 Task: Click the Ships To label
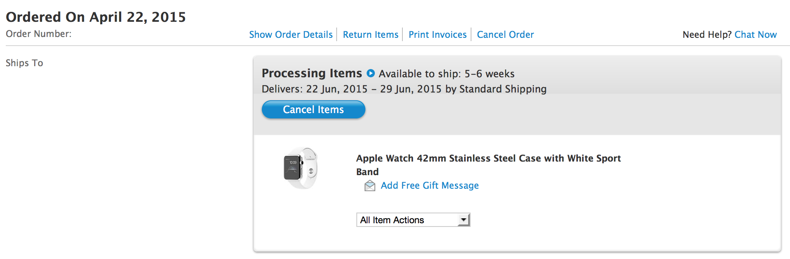[24, 63]
